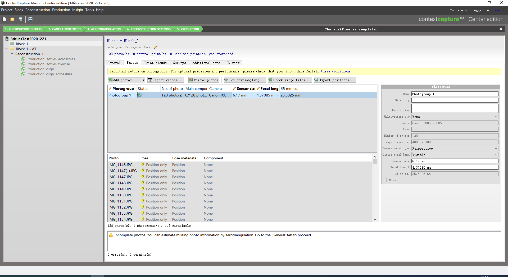The image size is (508, 277).
Task: Click the Focal length input field
Action: point(455,168)
